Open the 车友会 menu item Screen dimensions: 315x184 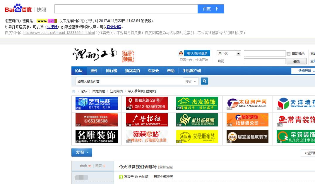click(153, 70)
